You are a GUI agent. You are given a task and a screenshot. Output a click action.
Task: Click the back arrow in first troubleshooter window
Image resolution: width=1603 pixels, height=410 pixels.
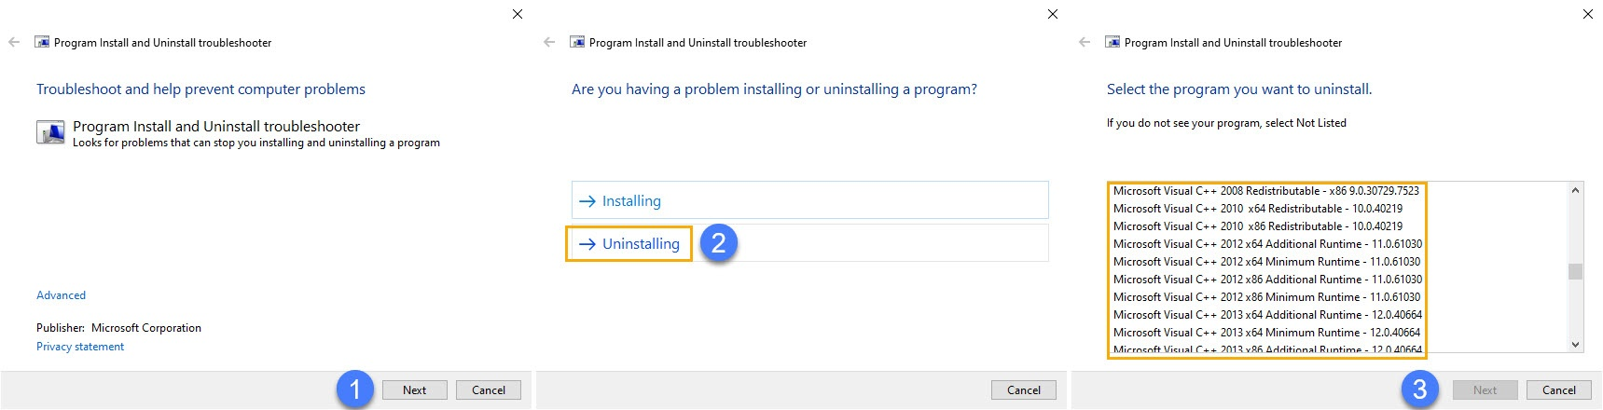click(x=14, y=42)
